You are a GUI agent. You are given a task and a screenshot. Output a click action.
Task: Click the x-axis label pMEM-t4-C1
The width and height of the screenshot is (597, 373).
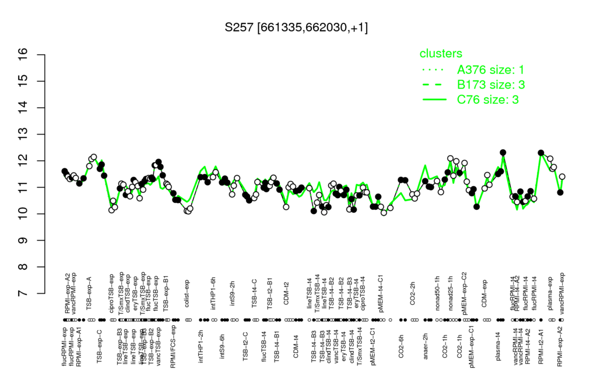(x=380, y=293)
